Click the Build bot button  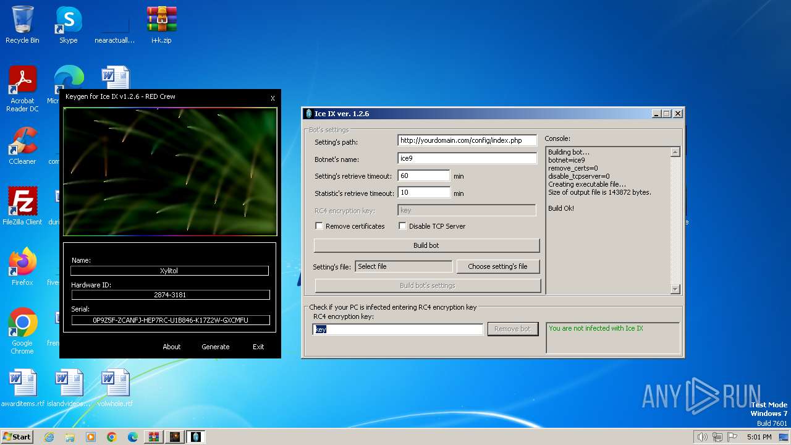[426, 245]
